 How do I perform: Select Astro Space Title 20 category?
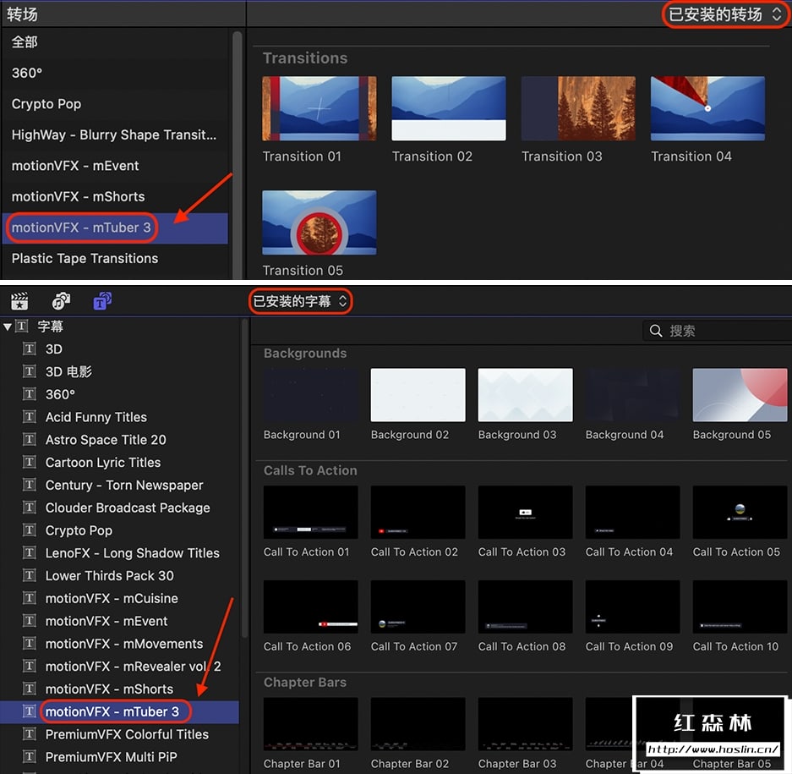120,439
